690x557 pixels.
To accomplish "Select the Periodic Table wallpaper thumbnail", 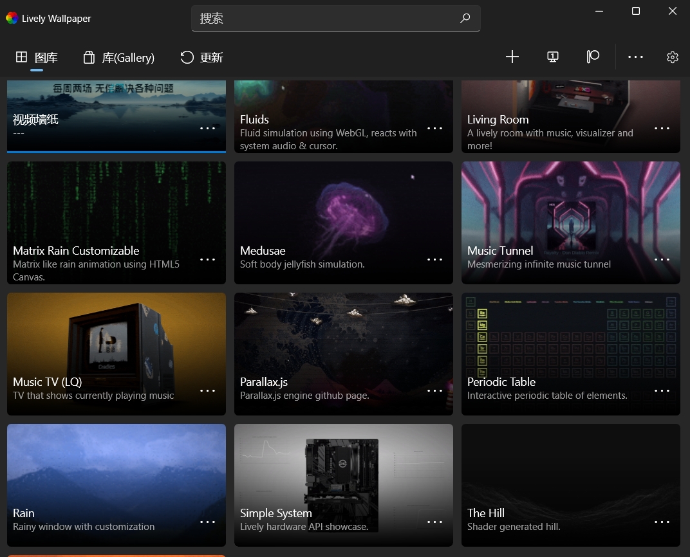I will (x=571, y=354).
